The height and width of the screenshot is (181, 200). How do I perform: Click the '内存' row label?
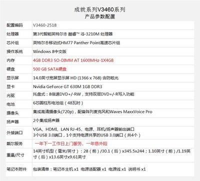[10, 60]
